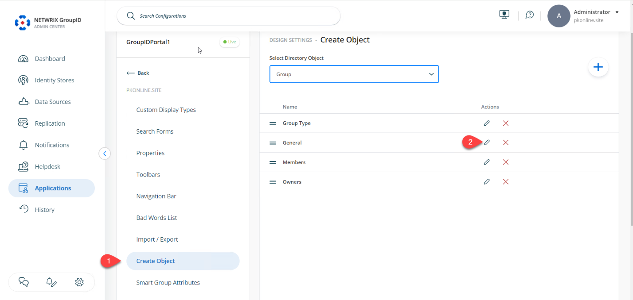Delete the Owners row using the red X
The height and width of the screenshot is (300, 633).
coord(505,181)
